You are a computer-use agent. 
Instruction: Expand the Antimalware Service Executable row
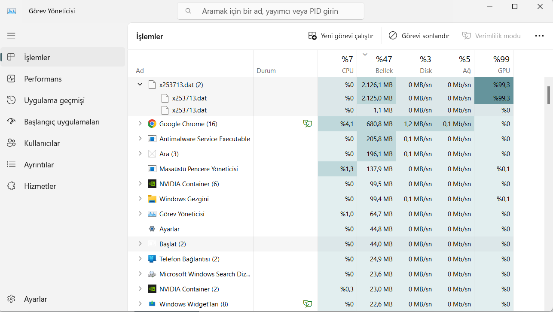(x=140, y=139)
